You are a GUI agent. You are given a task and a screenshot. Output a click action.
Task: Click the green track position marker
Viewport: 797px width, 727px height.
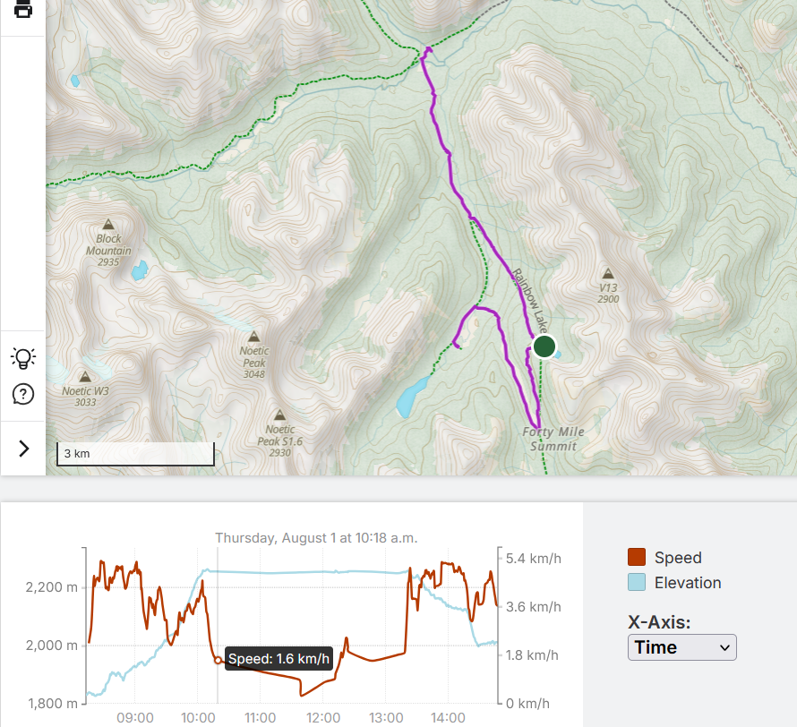[x=544, y=346]
